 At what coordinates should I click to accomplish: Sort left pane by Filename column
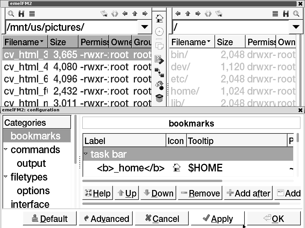[x=25, y=42]
